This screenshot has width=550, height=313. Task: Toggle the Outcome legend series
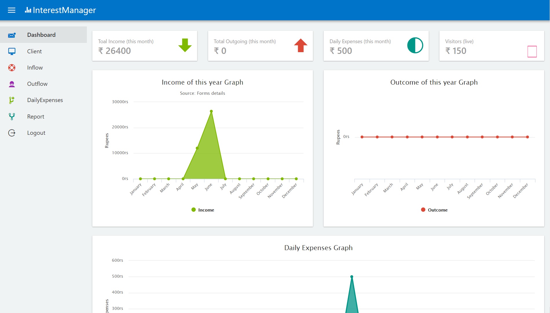(434, 210)
